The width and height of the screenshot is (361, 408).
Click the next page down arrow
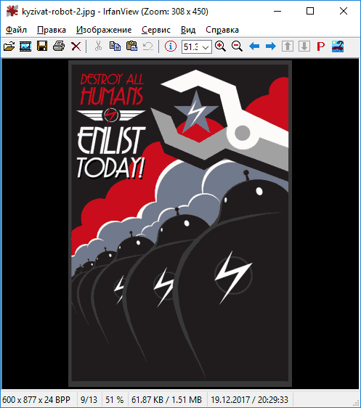point(304,46)
